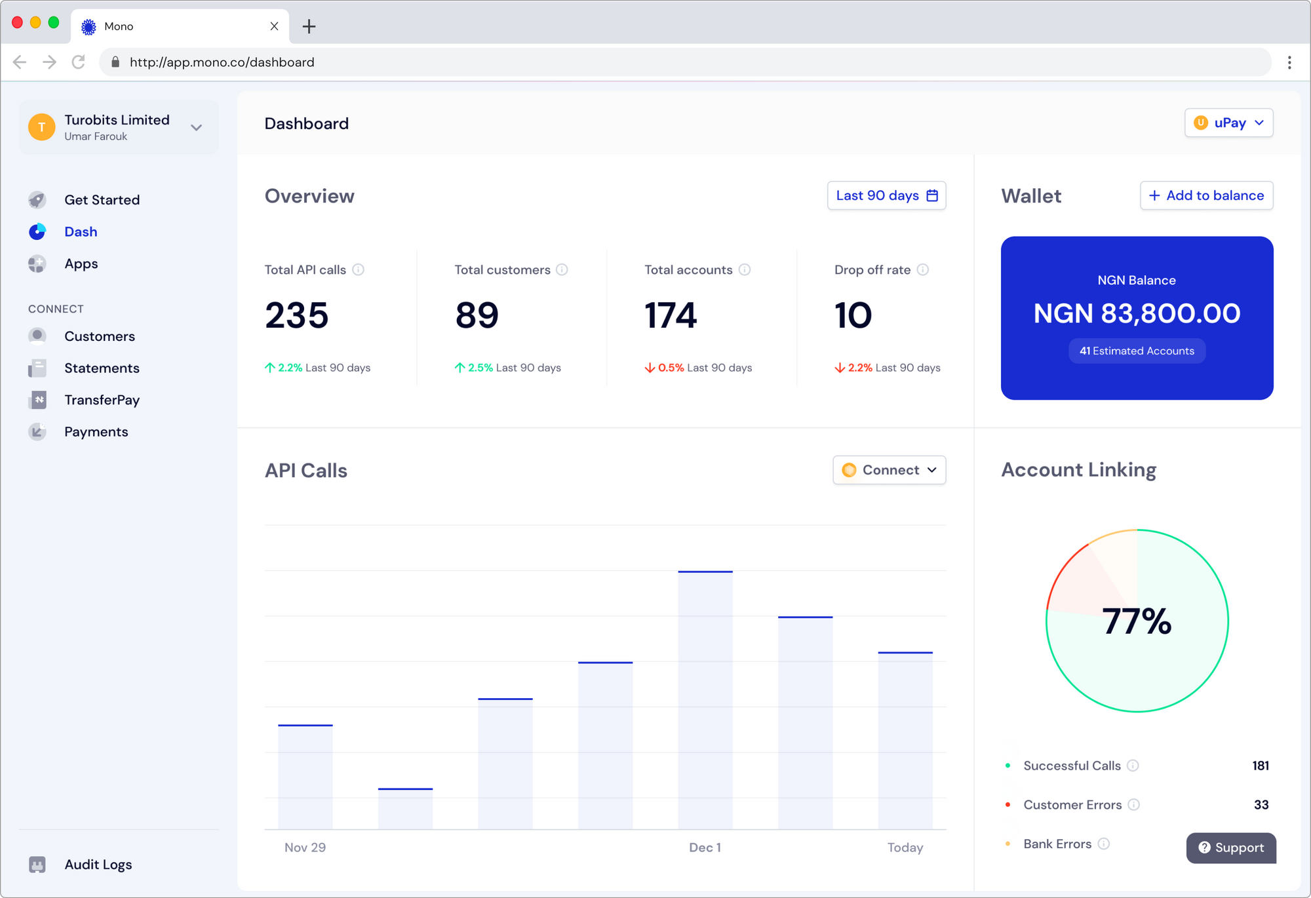Click the Payments arrow icon
The height and width of the screenshot is (898, 1311).
point(37,432)
